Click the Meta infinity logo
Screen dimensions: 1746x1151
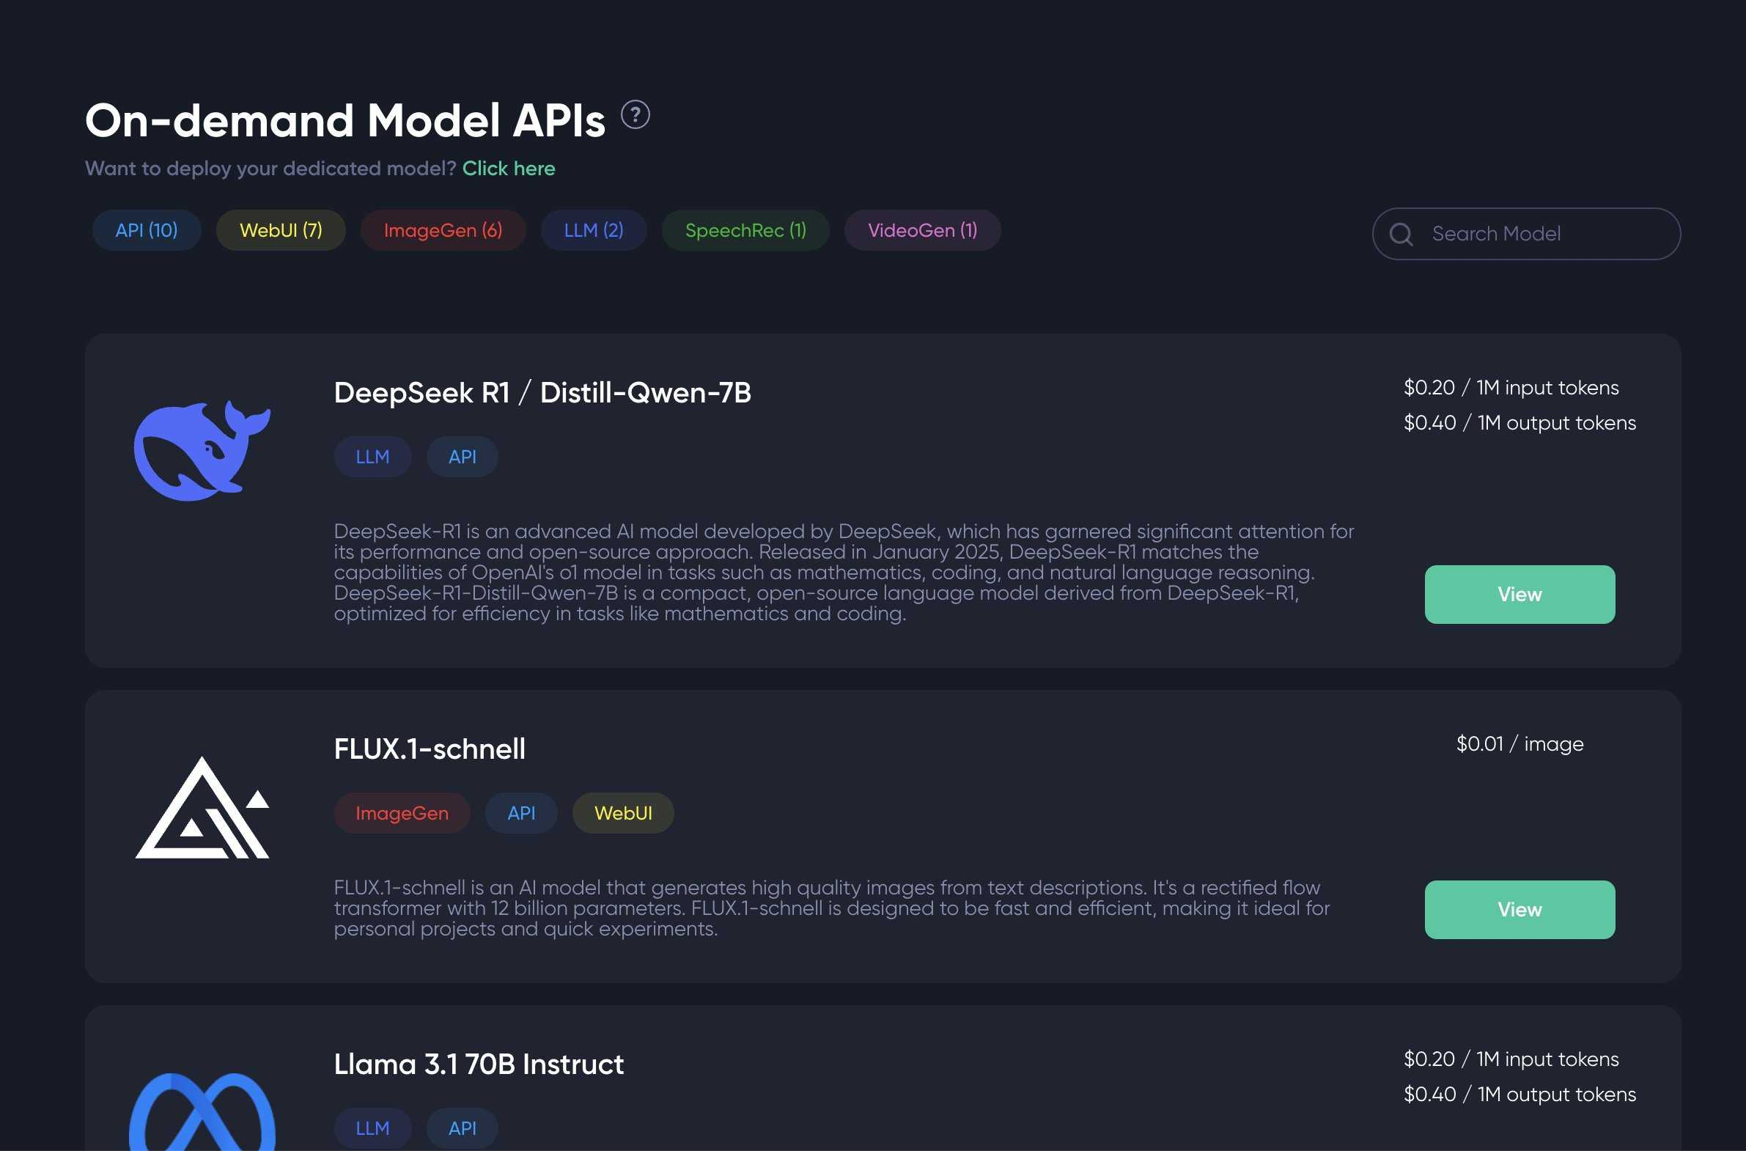pyautogui.click(x=202, y=1111)
